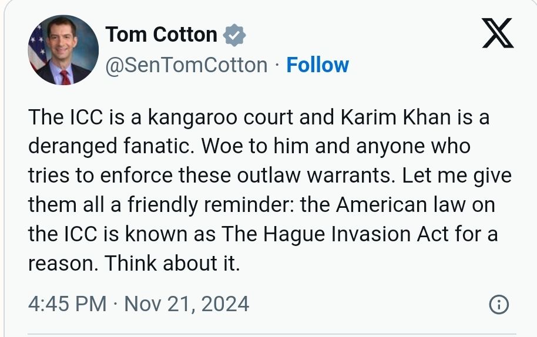Click the "deranged fanatic" text
Screen dimensions: 537x337
coord(110,147)
